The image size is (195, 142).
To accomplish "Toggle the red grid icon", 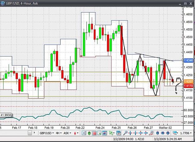I will pyautogui.click(x=94, y=133).
